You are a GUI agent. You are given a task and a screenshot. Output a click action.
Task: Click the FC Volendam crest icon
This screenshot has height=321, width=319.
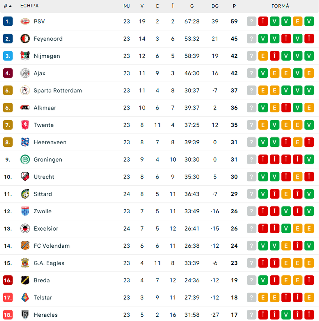coord(25,246)
